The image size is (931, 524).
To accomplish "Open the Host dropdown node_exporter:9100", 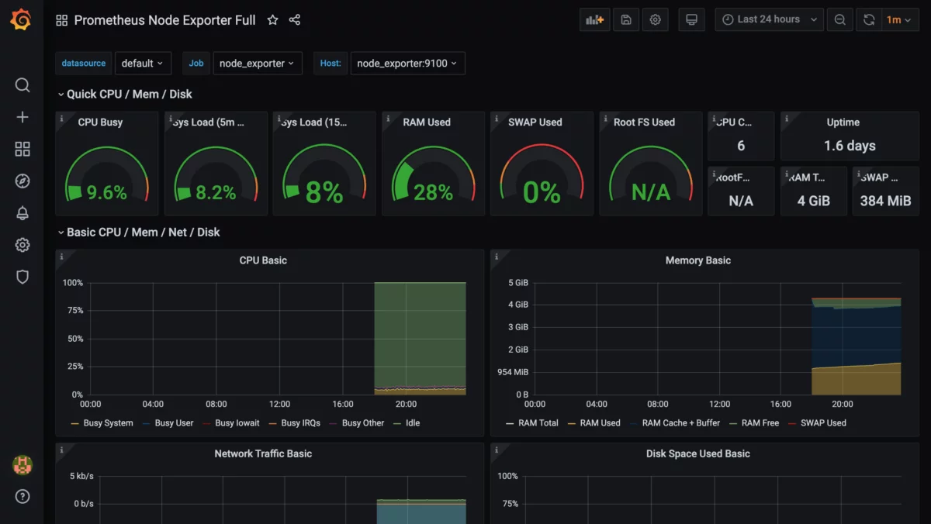I will 407,63.
